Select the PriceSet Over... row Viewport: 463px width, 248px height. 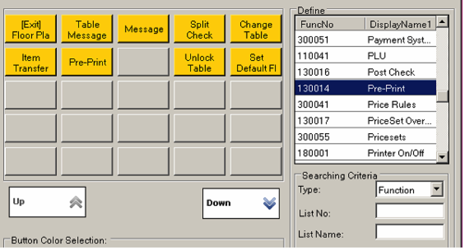[366, 121]
